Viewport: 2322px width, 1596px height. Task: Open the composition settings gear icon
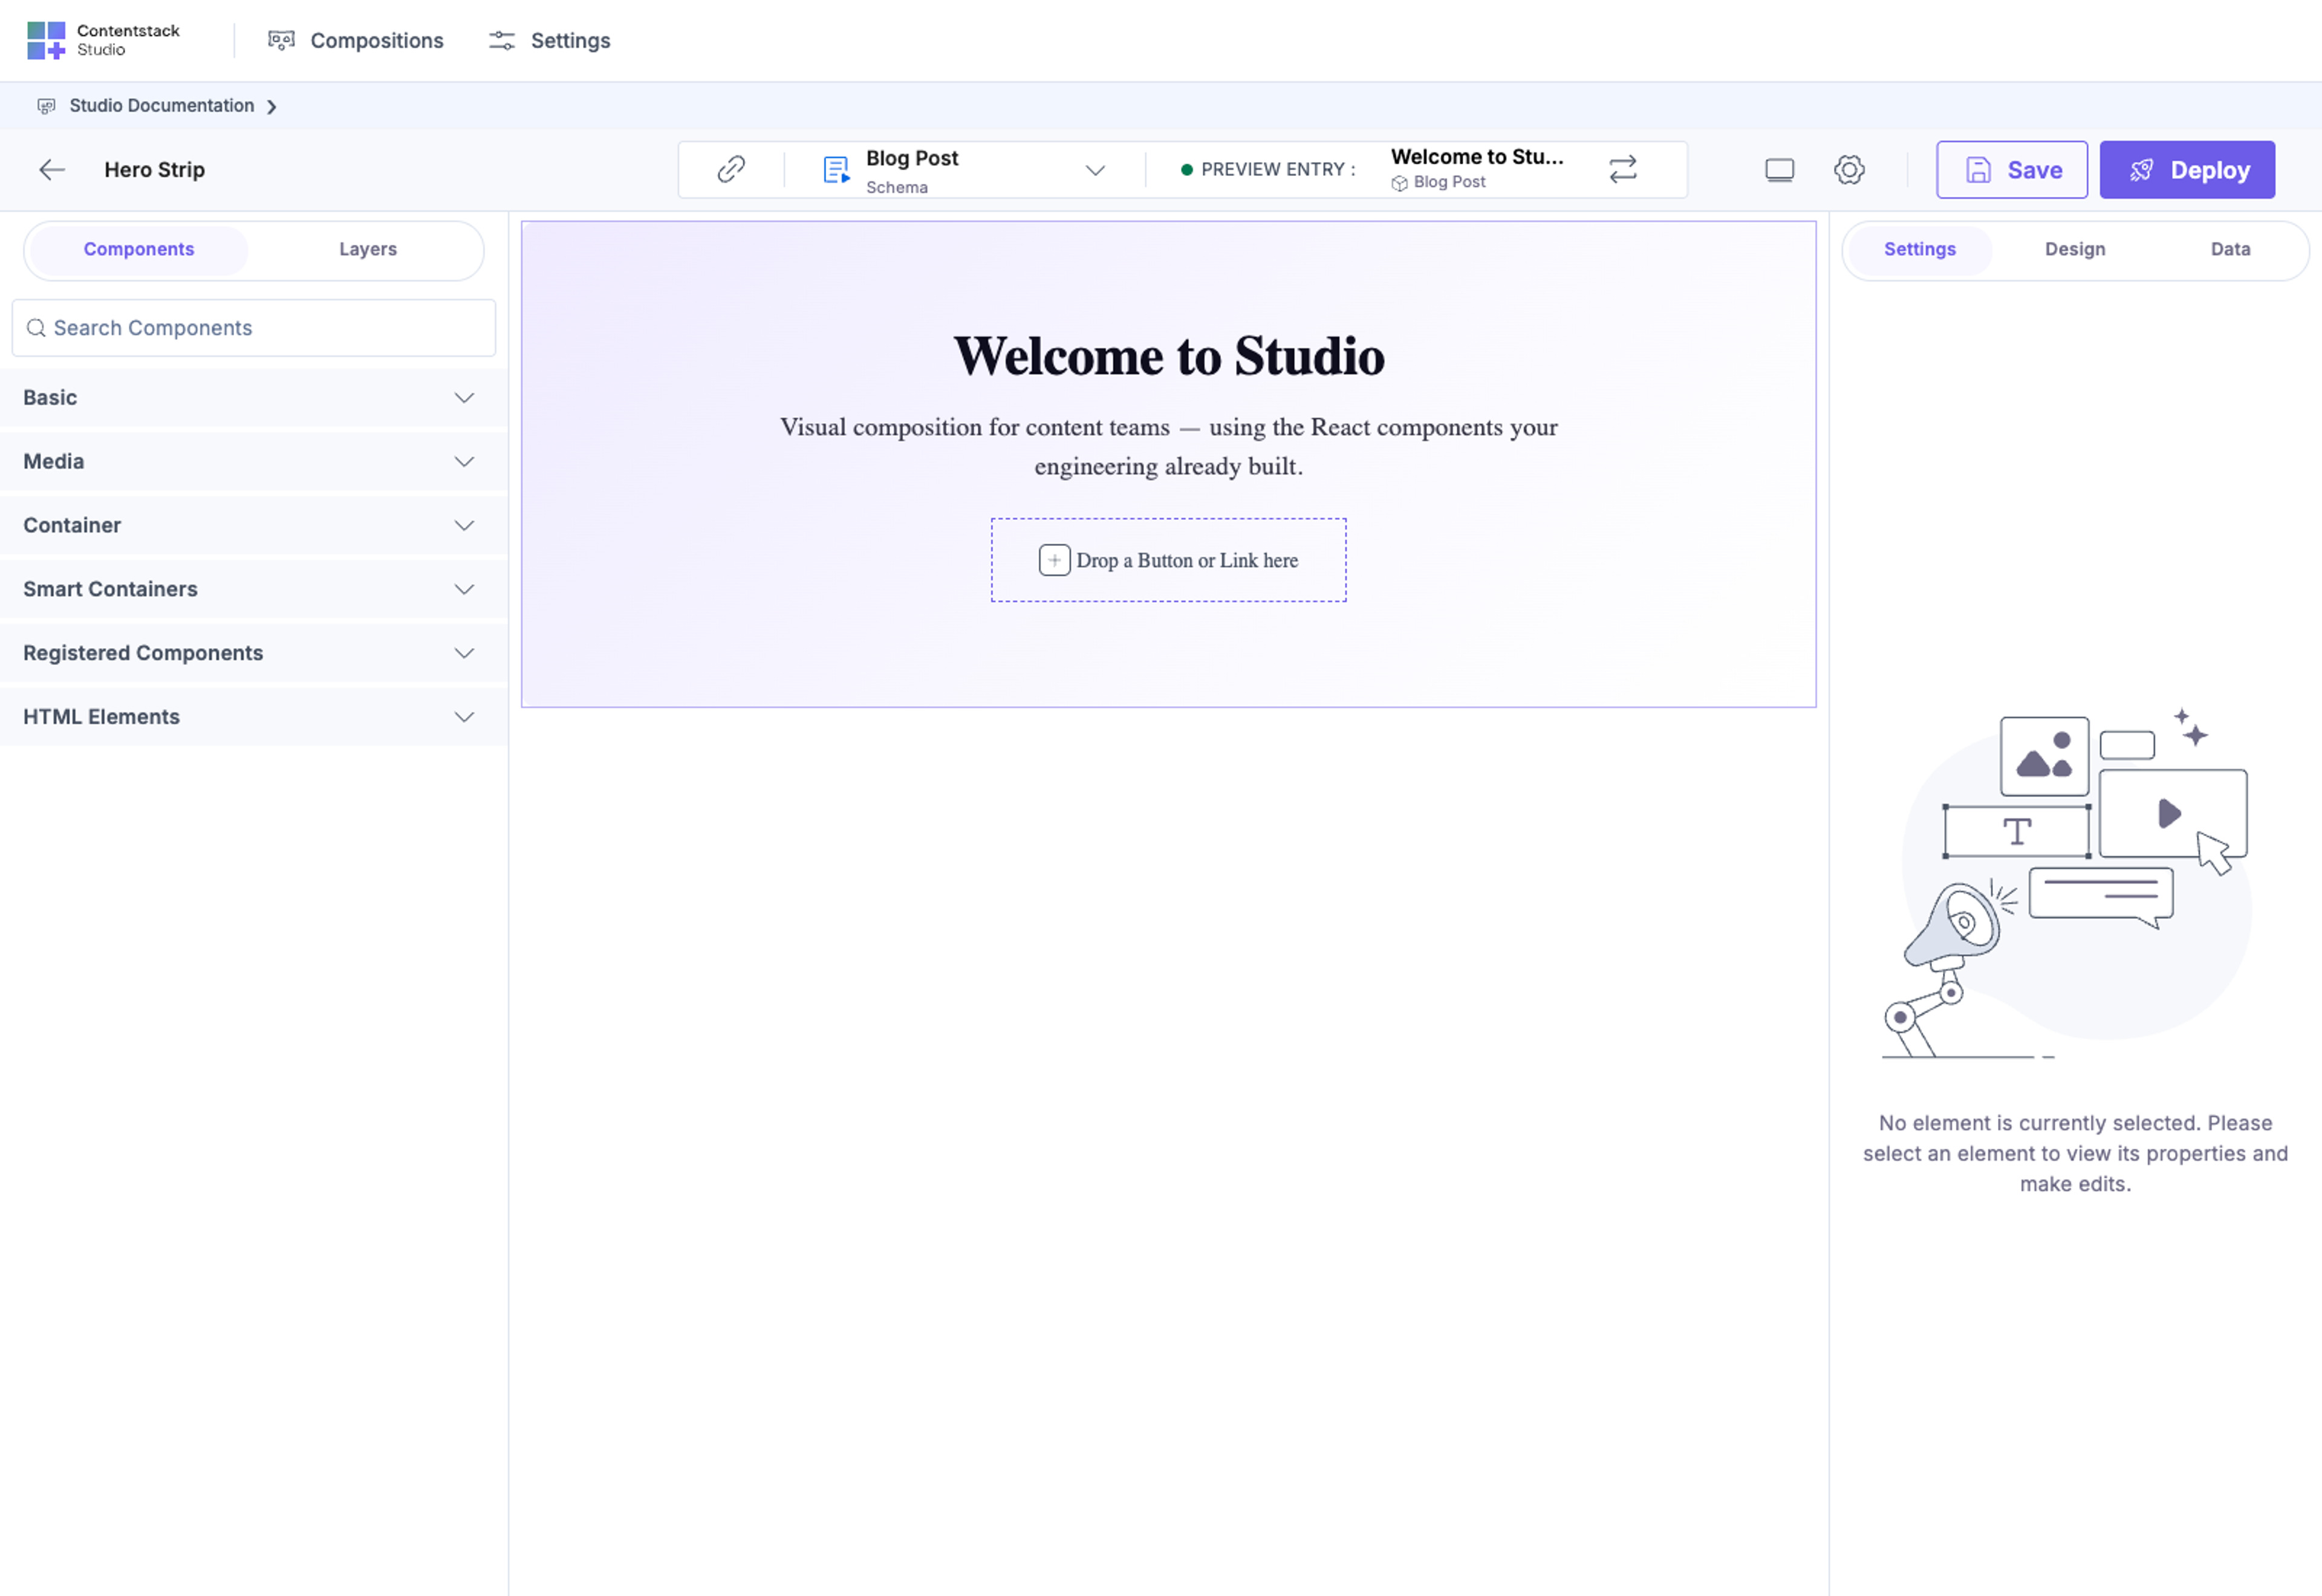(1849, 169)
